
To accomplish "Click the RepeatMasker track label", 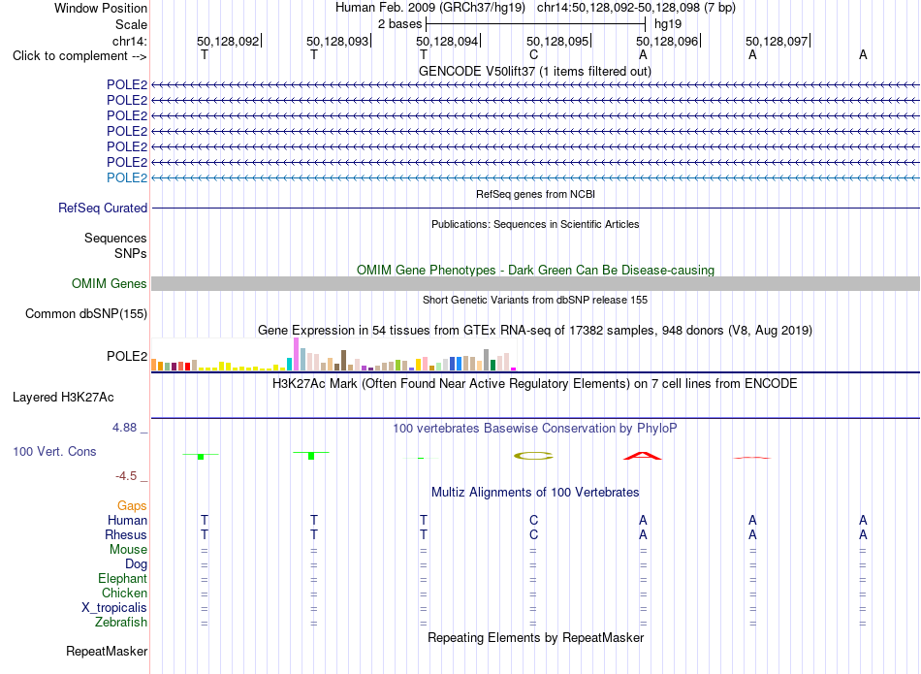I will click(107, 651).
